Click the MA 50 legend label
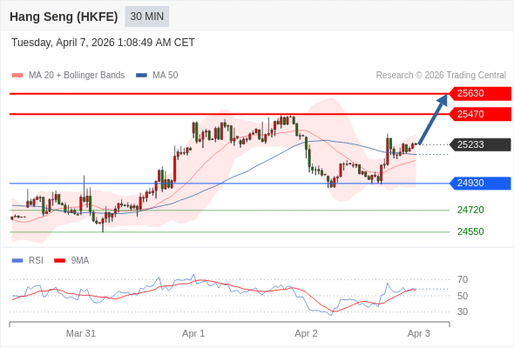Viewport: 514px width, 348px height. [166, 76]
